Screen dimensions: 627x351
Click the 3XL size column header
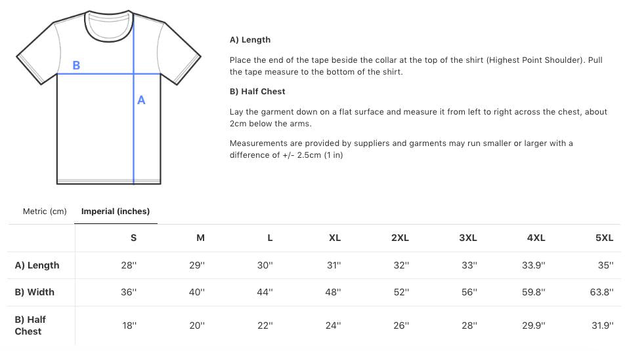[468, 238]
